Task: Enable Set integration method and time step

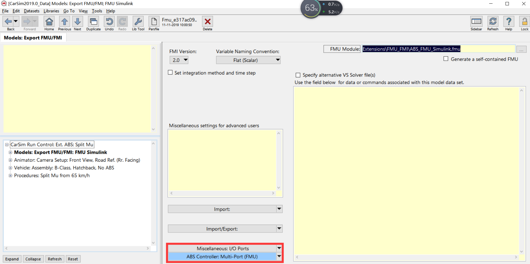Action: click(x=170, y=73)
